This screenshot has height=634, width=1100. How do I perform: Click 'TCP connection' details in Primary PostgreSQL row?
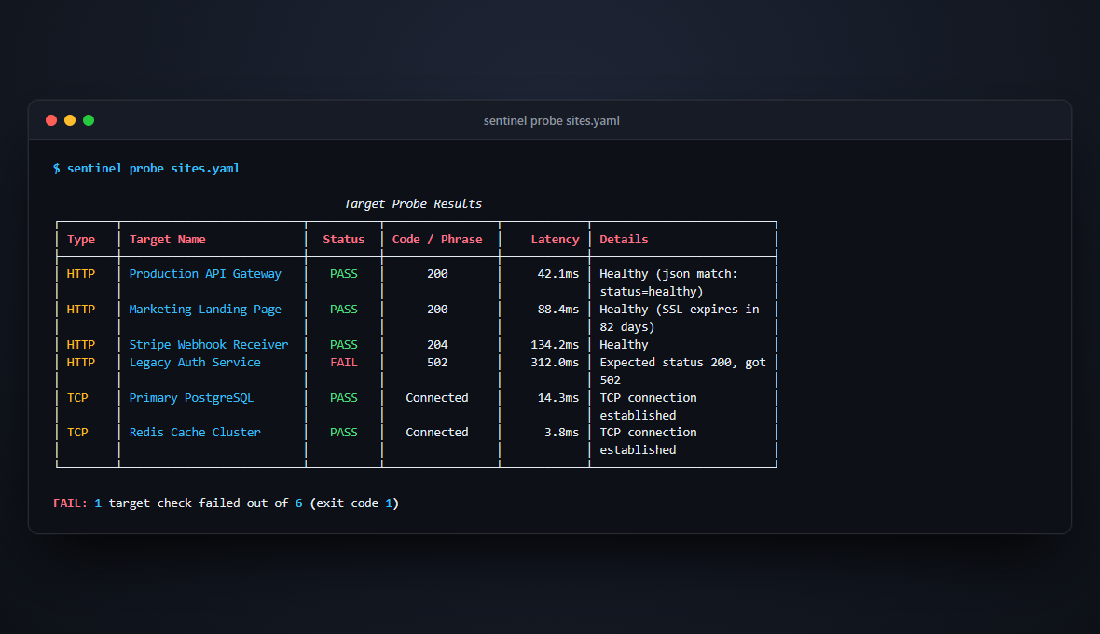point(648,398)
